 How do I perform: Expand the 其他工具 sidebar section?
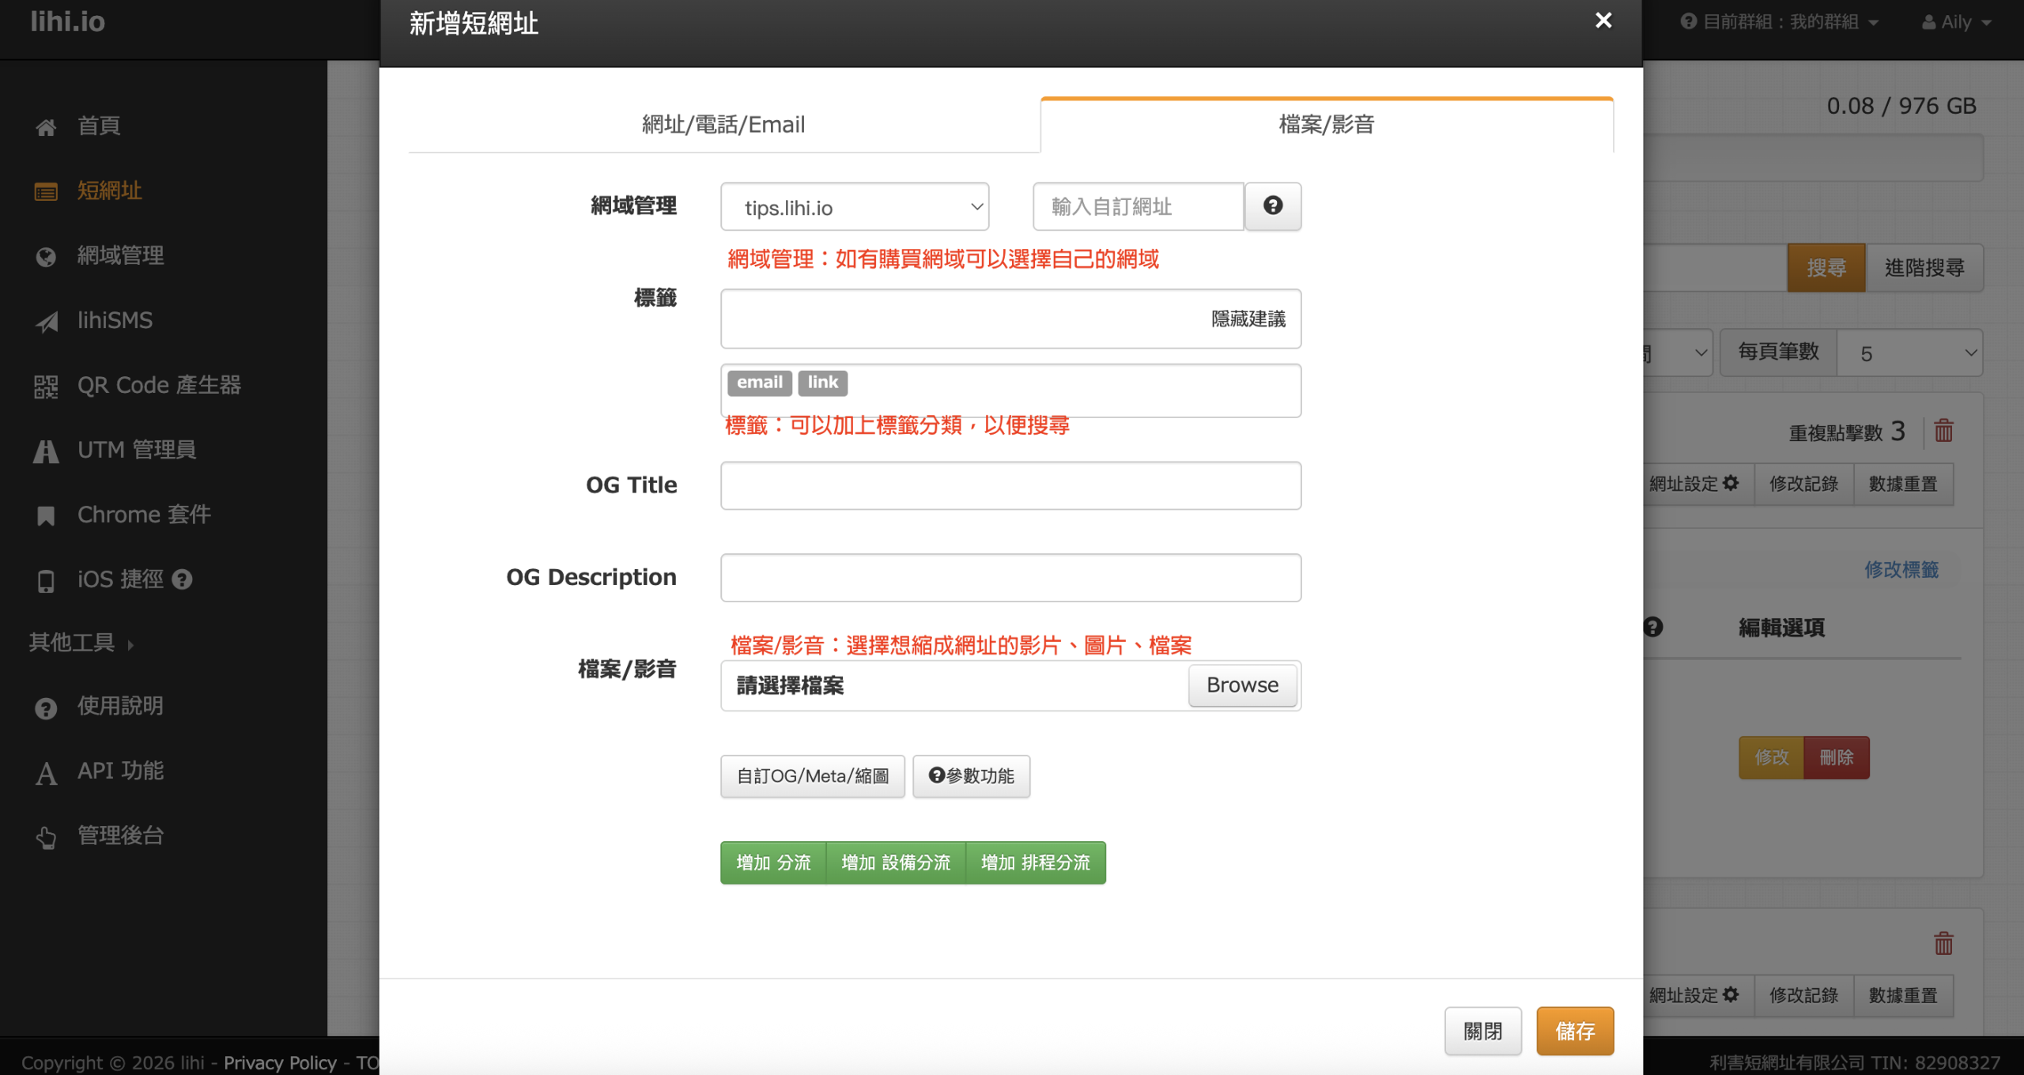click(81, 643)
